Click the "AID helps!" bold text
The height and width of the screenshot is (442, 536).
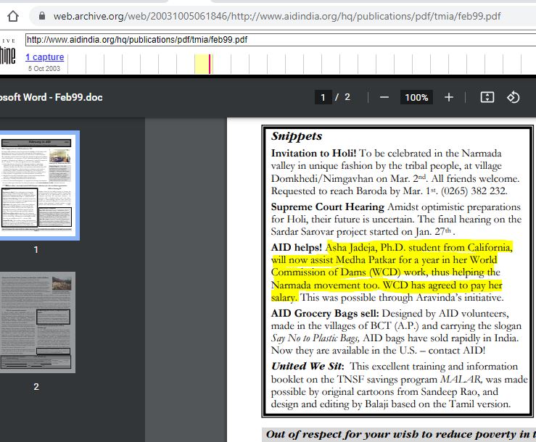tap(297, 247)
